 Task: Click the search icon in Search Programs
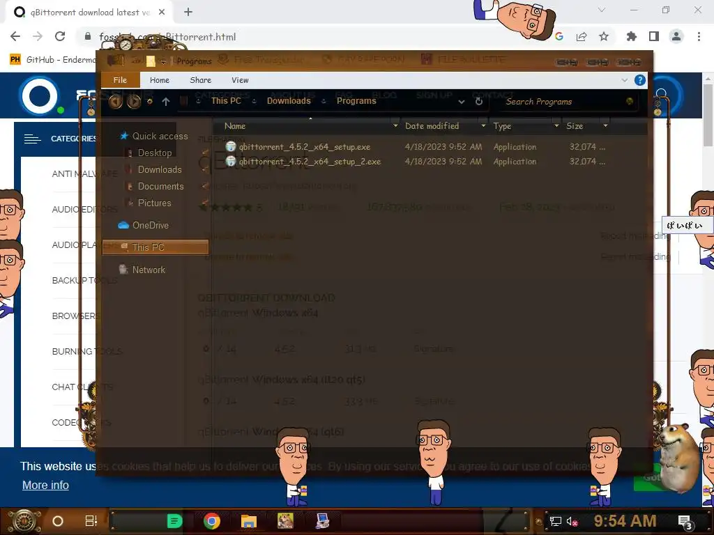630,102
